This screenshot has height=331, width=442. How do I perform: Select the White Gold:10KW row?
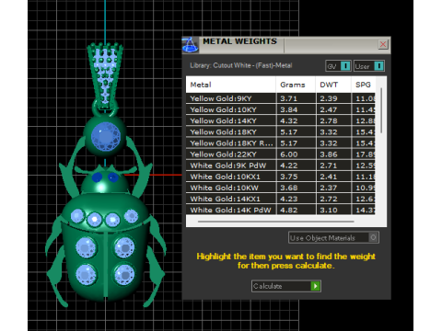point(281,188)
